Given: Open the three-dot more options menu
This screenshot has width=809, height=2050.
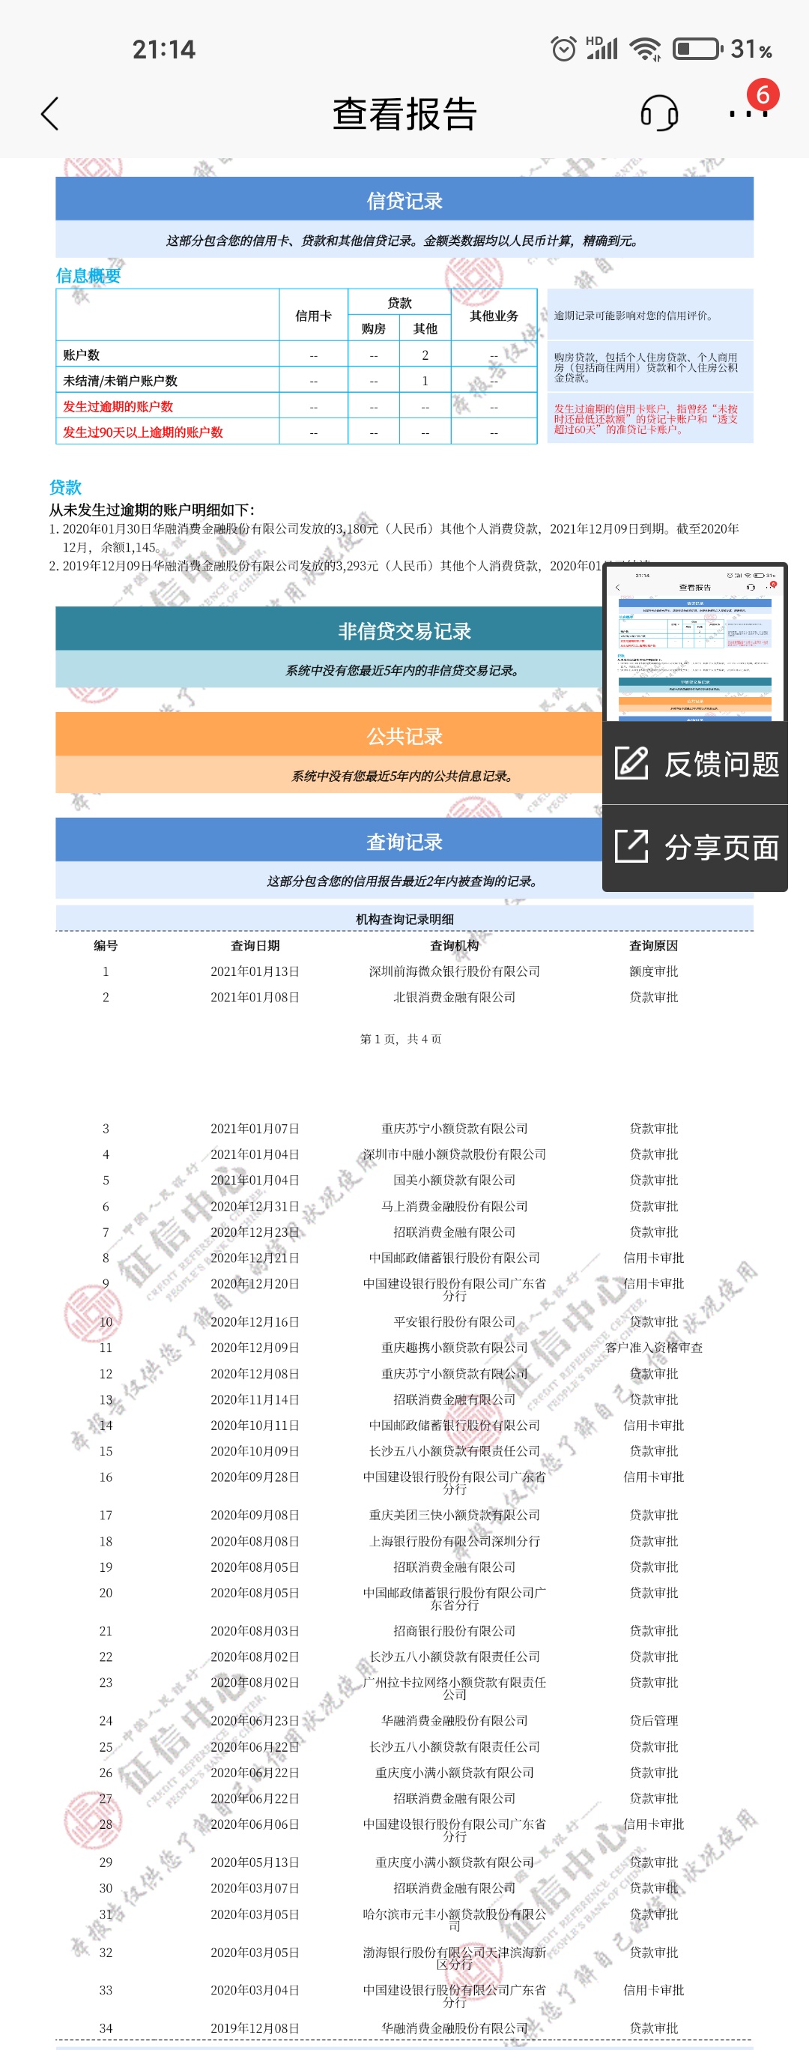Looking at the screenshot, I should pos(748,114).
